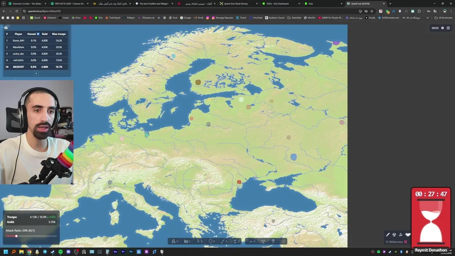
Task: Click the purple spawn marker in the north
Action: coord(336,43)
